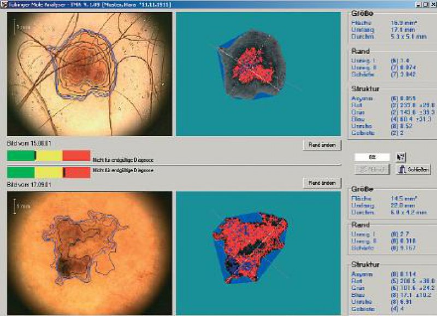
Task: Click the "Bild vom 15.08.01" caption
Action: click(x=29, y=144)
